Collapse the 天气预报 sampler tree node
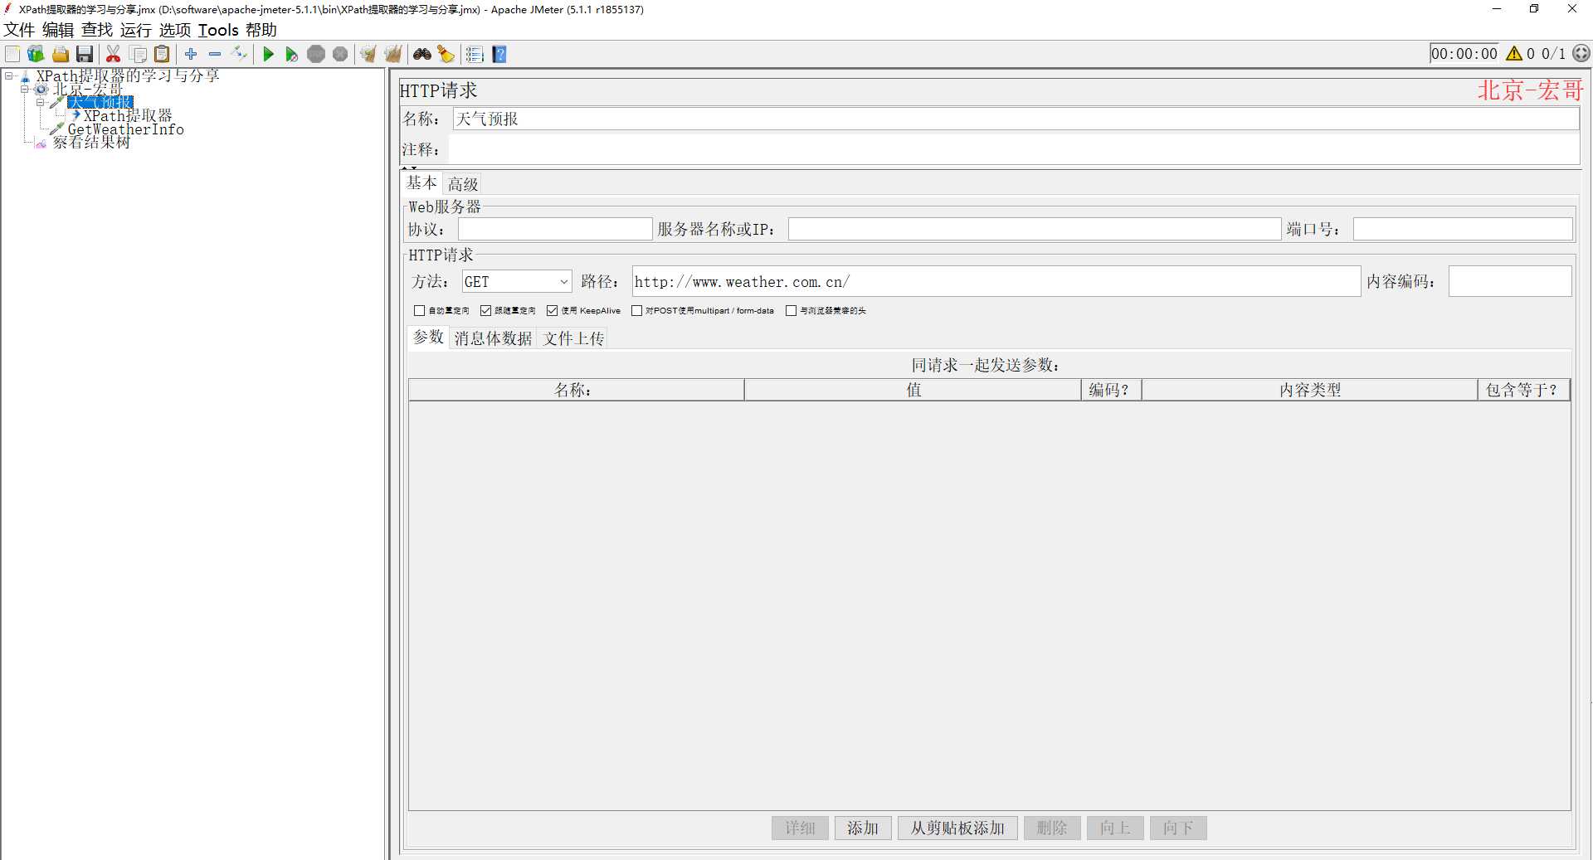Viewport: 1593px width, 860px height. pyautogui.click(x=40, y=102)
